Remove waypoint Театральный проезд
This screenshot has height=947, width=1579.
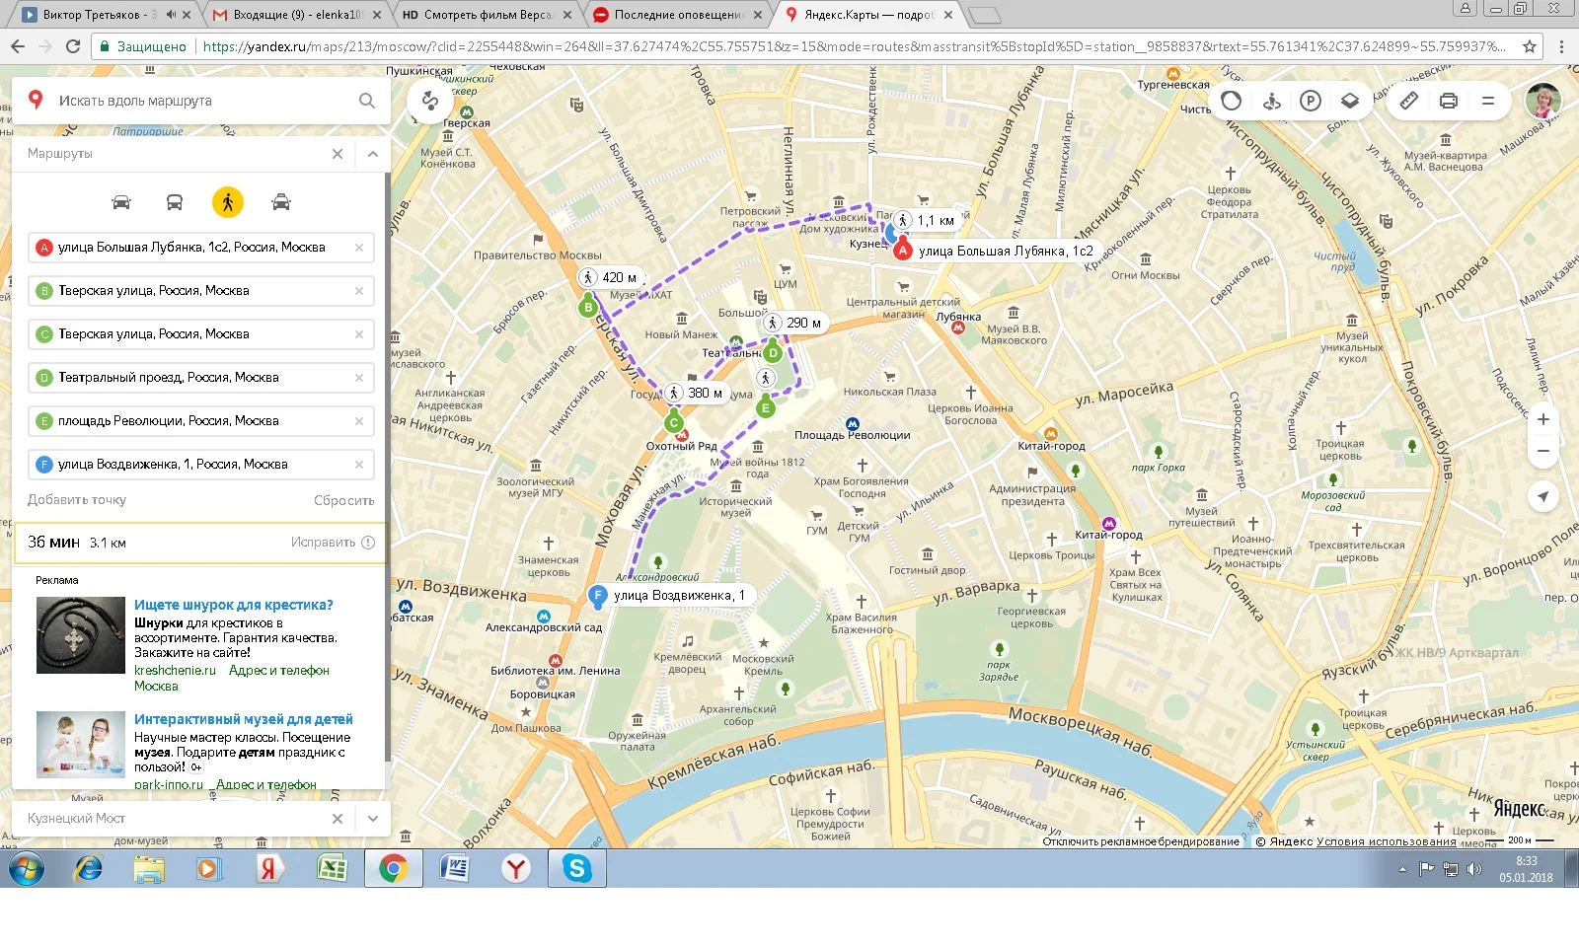click(359, 378)
